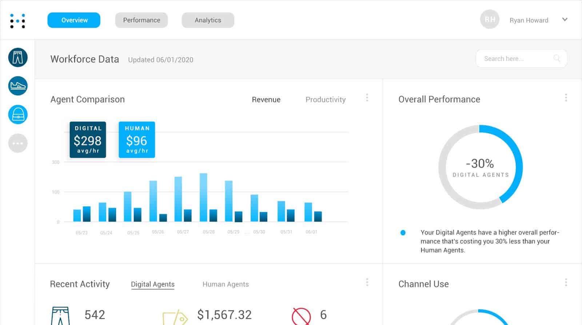
Task: Click the -30% donut chart
Action: point(481,167)
